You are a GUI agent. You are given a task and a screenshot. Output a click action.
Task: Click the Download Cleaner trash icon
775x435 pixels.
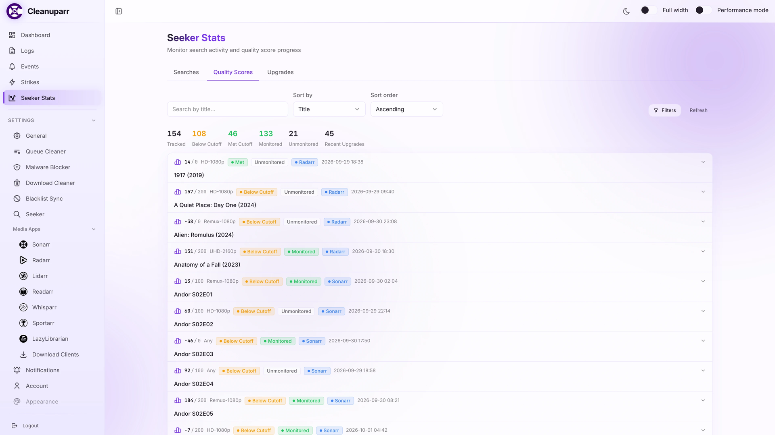pos(17,183)
